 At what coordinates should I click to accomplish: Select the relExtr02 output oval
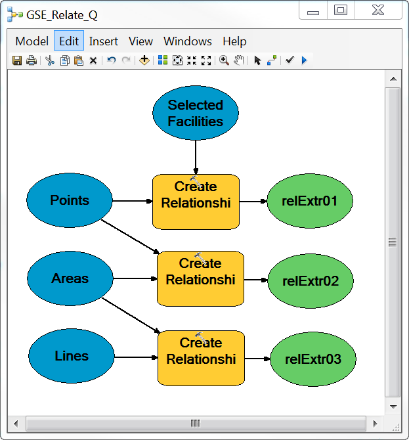point(311,281)
